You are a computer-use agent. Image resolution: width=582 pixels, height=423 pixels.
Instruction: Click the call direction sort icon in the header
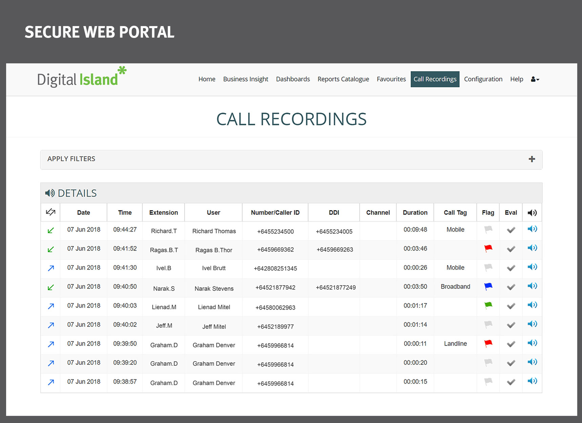[x=50, y=212]
